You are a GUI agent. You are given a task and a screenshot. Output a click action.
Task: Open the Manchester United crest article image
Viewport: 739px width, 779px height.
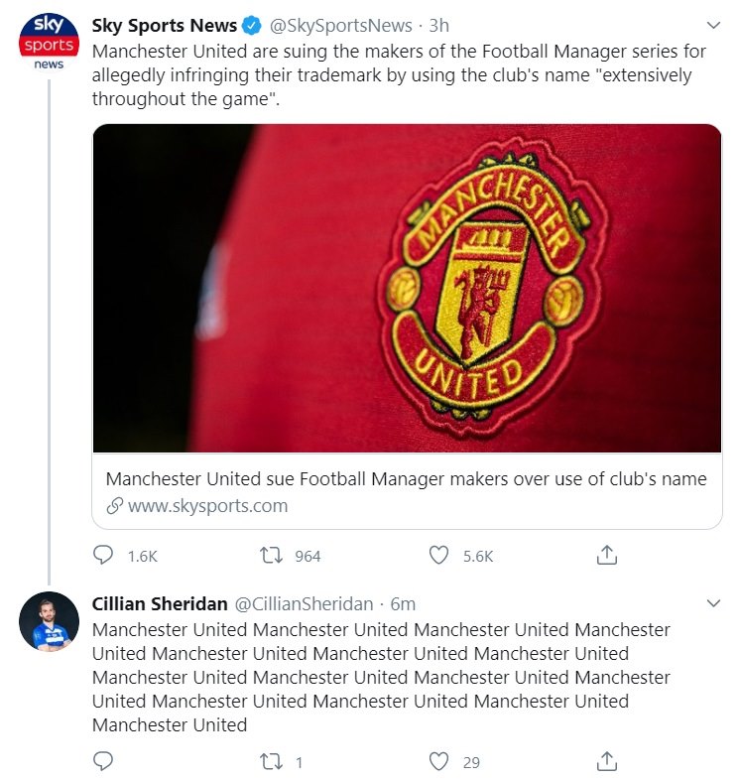pyautogui.click(x=407, y=288)
